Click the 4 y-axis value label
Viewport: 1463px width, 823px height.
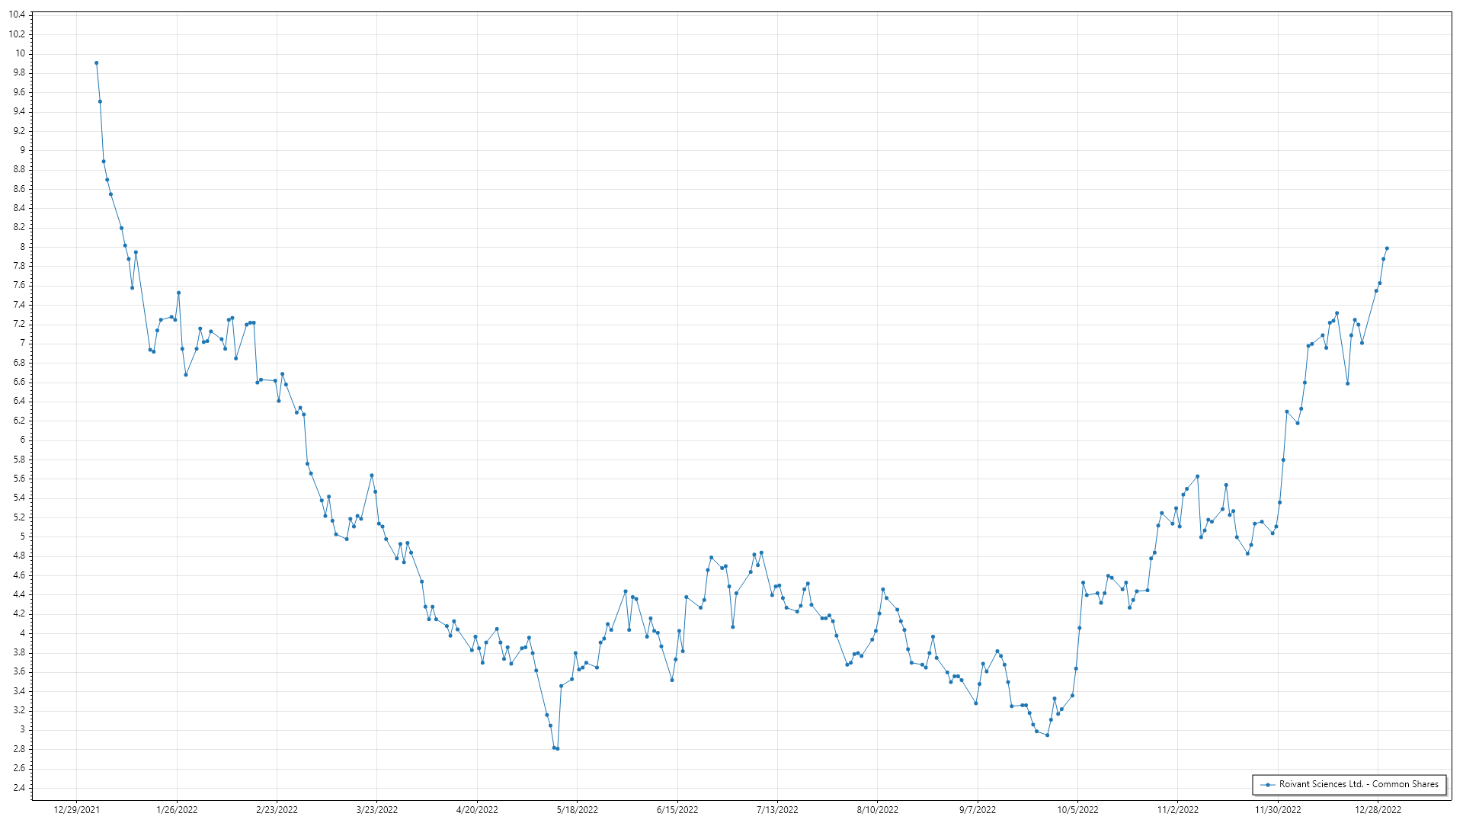click(23, 633)
